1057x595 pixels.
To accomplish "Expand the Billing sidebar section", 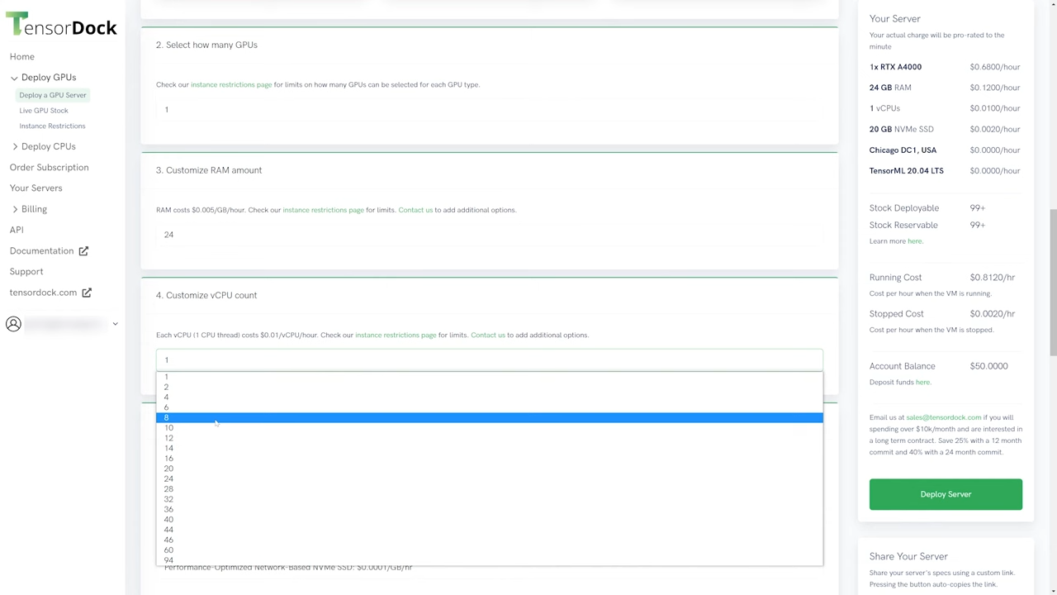I will click(x=14, y=209).
